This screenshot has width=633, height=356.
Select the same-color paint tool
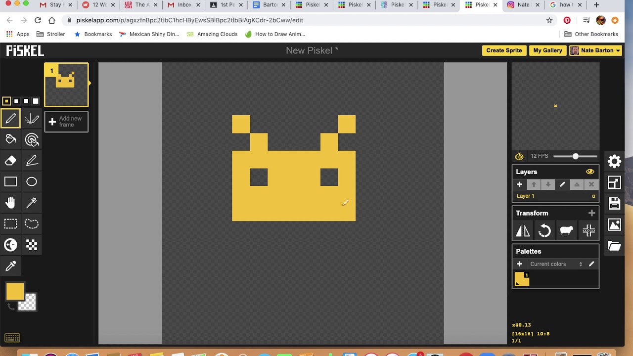click(32, 140)
